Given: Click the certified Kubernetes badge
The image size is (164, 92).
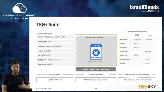Looking at the screenshot, I should [96, 52].
